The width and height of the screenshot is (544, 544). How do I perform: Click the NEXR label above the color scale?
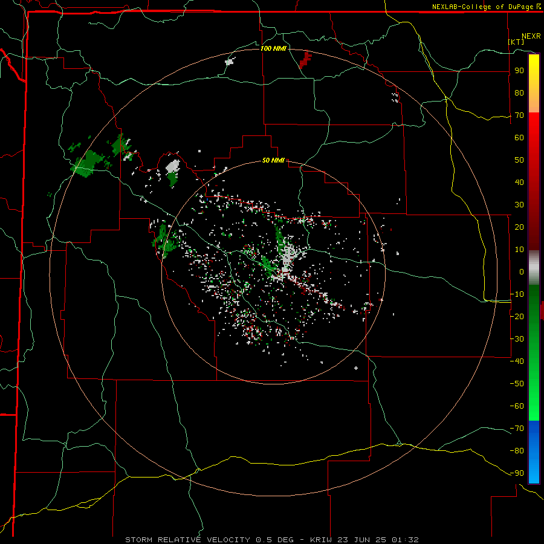[x=531, y=36]
